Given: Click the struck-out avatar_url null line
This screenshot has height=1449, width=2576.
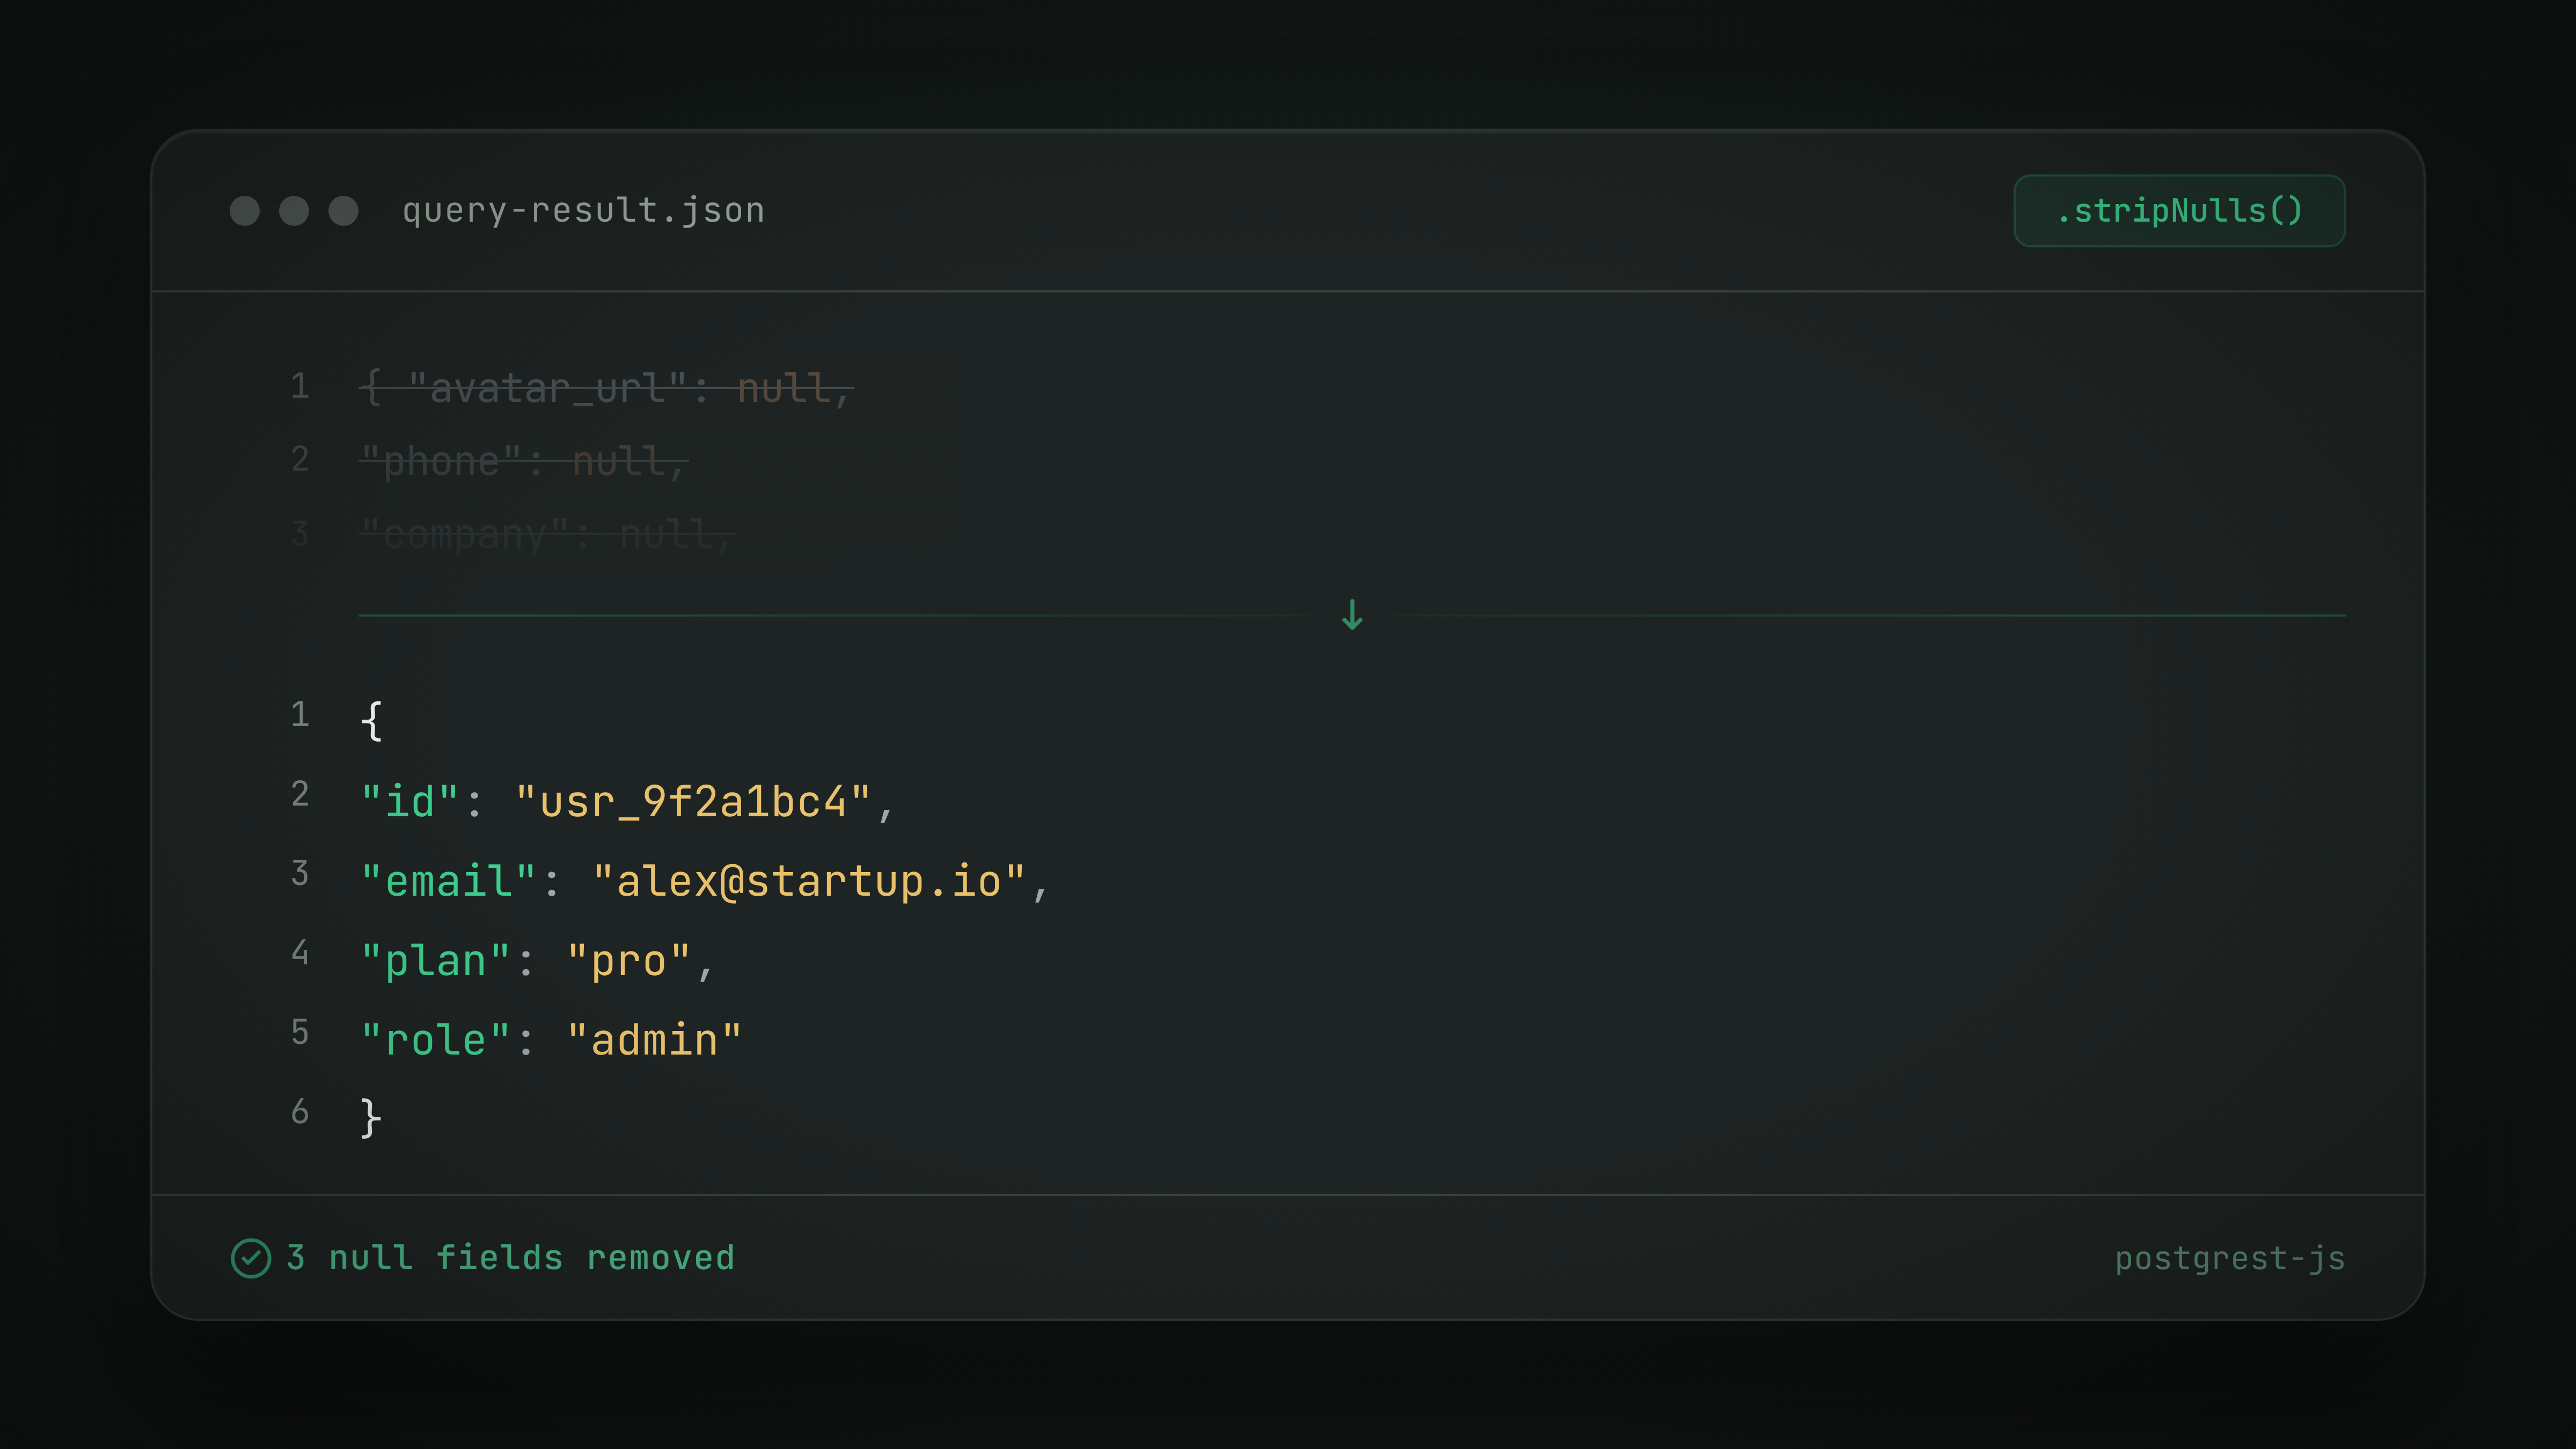Looking at the screenshot, I should pos(606,388).
